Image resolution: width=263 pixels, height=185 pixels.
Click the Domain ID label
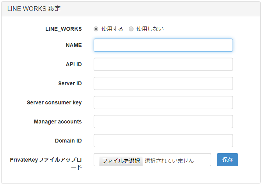pyautogui.click(x=68, y=141)
